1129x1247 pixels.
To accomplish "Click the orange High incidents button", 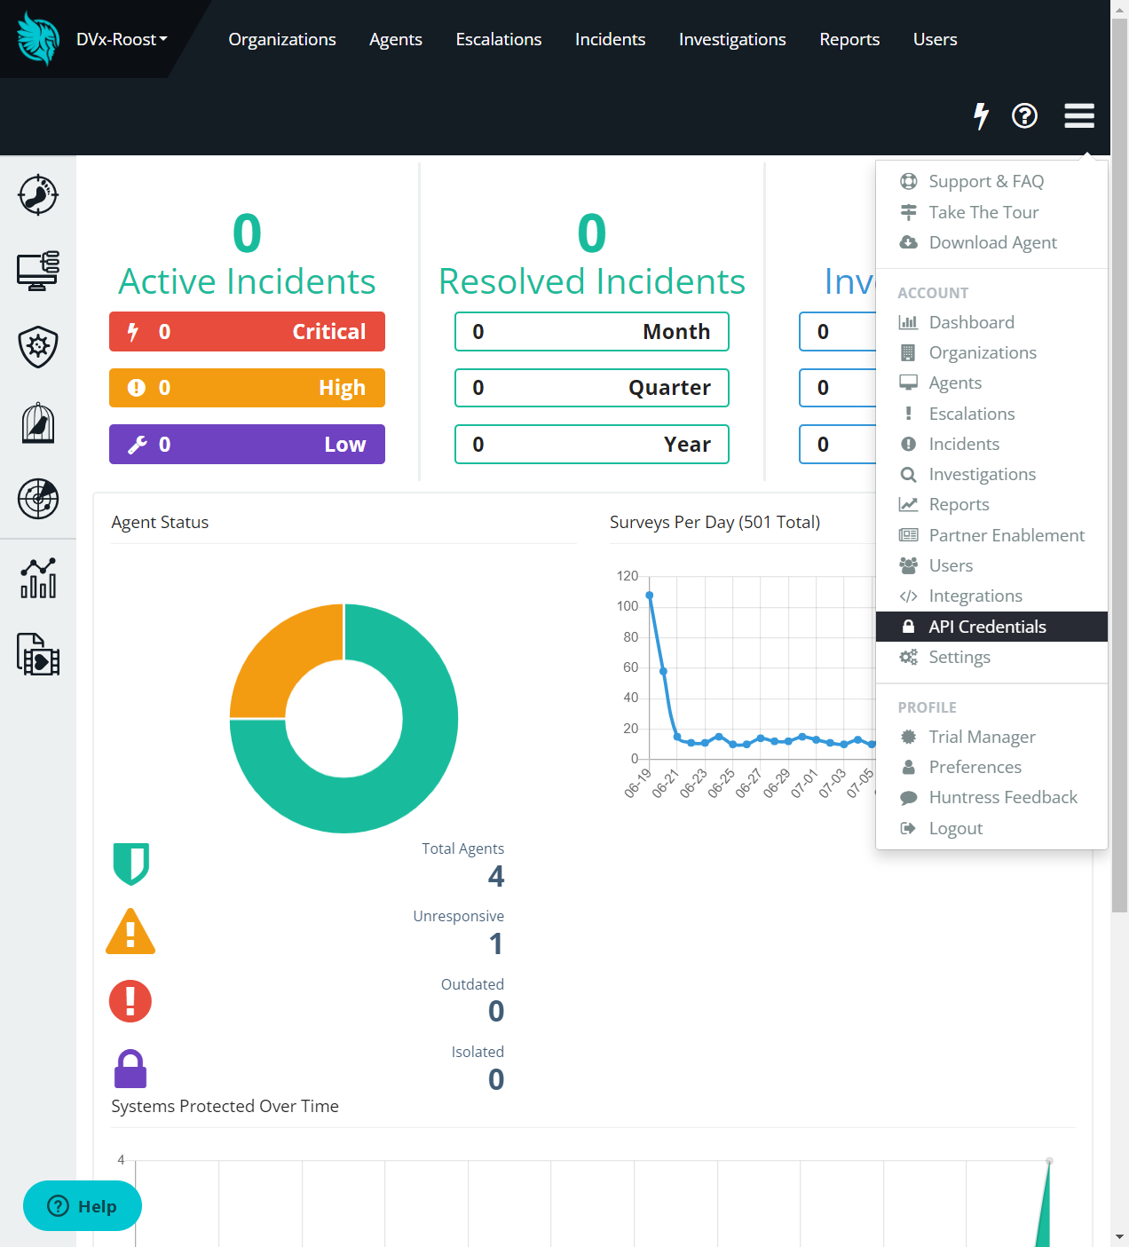I will click(x=247, y=388).
